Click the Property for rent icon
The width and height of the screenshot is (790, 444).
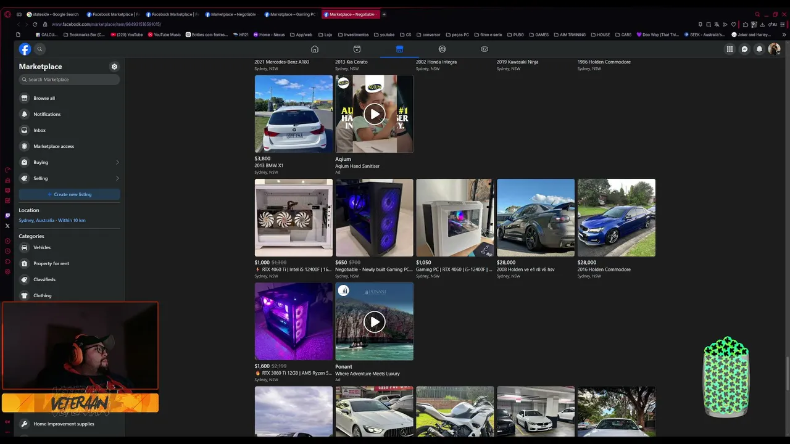click(x=25, y=263)
